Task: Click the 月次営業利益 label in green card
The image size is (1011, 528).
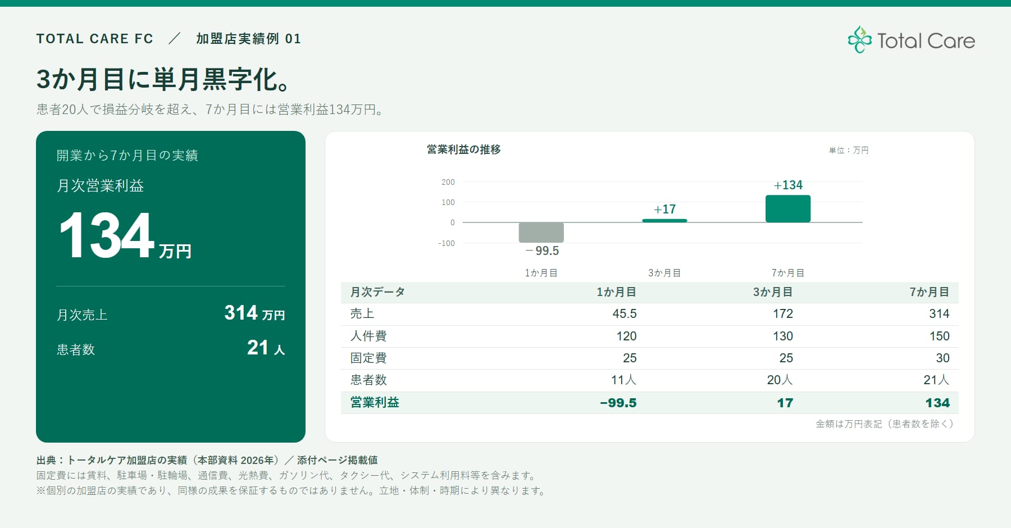Action: (101, 186)
